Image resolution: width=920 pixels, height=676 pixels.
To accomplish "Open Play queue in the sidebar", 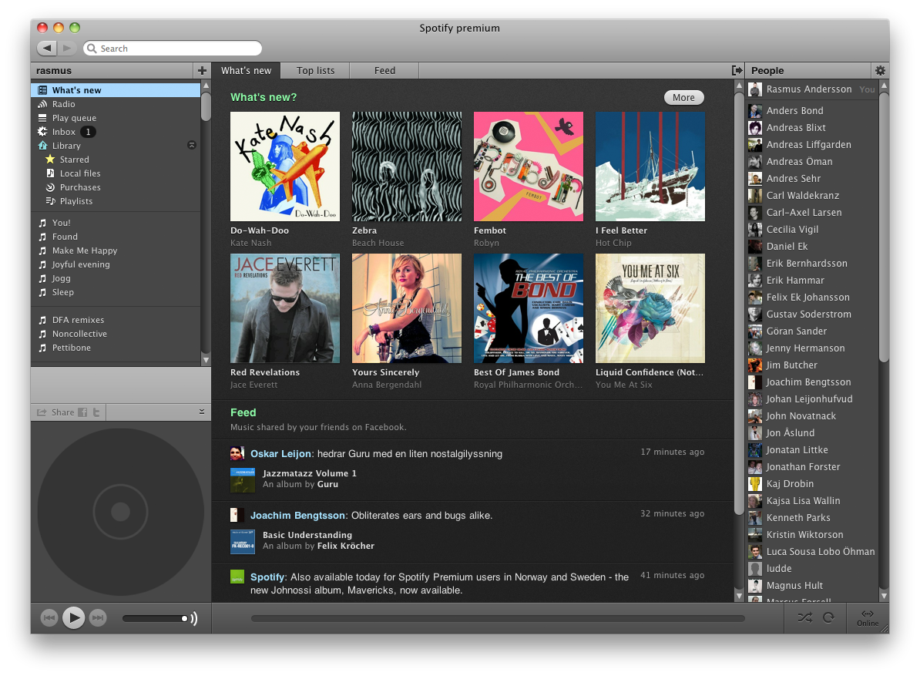I will tap(116, 118).
